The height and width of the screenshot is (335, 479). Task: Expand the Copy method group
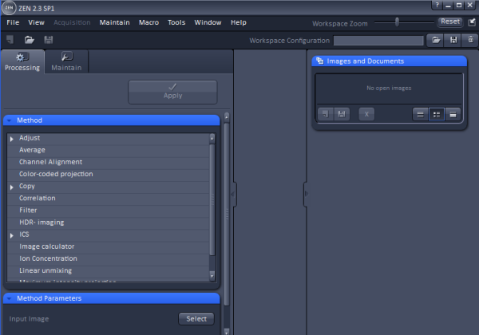point(12,187)
